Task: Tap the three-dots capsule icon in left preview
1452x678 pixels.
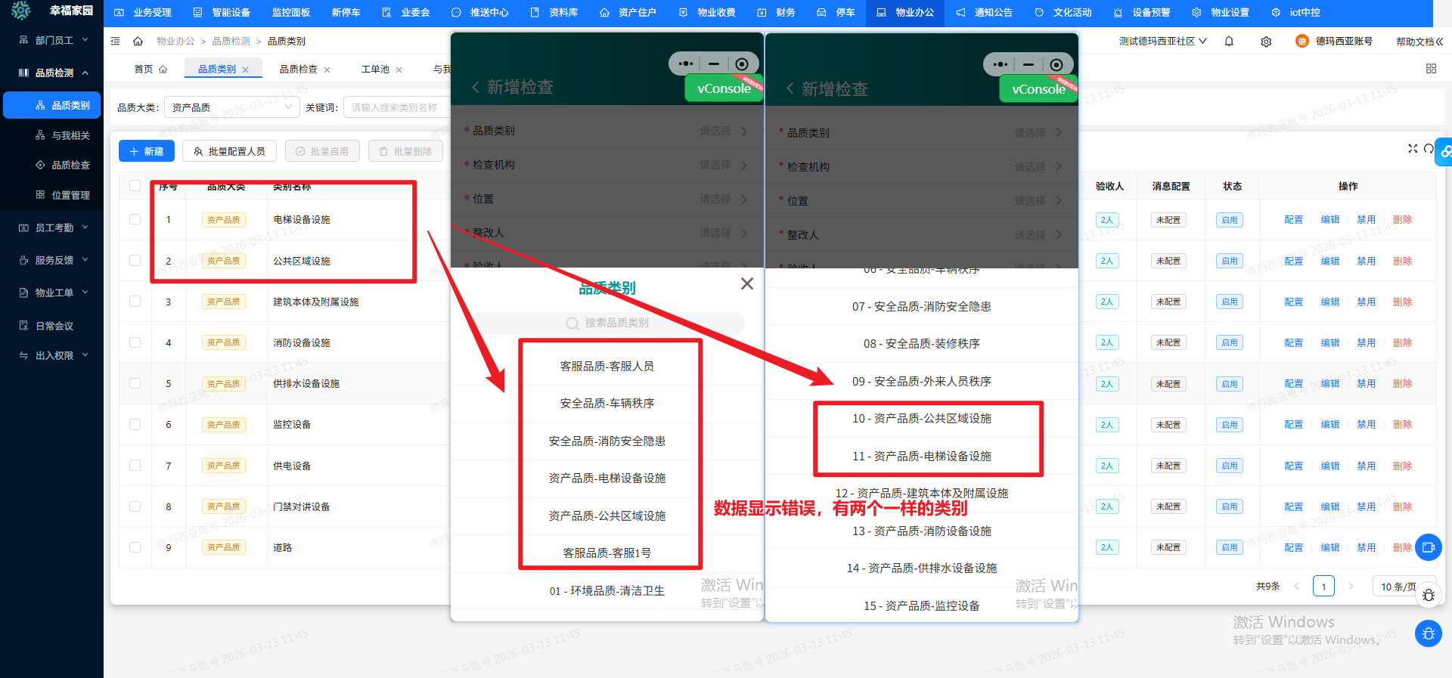Action: point(686,63)
